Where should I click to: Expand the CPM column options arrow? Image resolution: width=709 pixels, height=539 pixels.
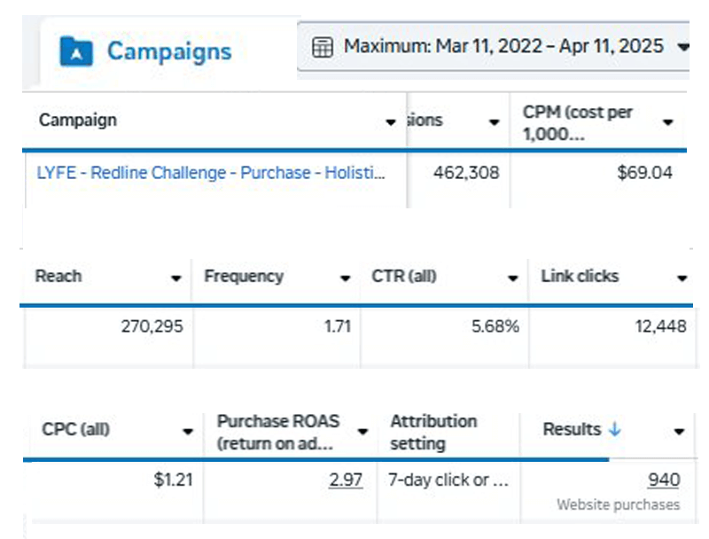[667, 121]
